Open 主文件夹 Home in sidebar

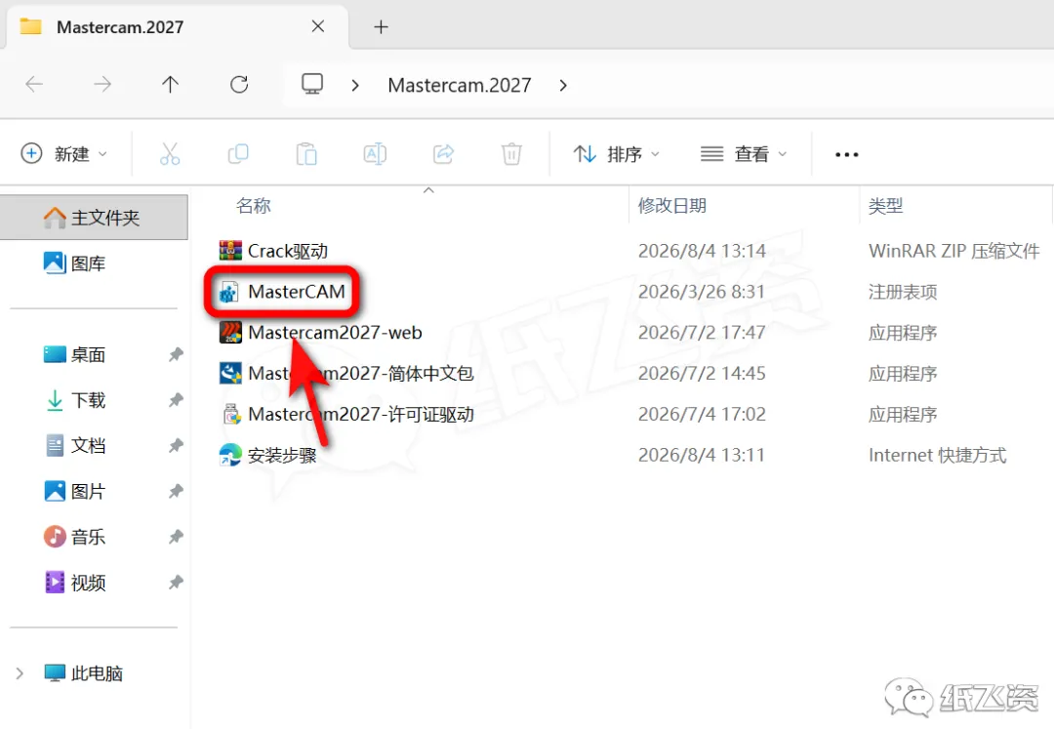point(94,218)
